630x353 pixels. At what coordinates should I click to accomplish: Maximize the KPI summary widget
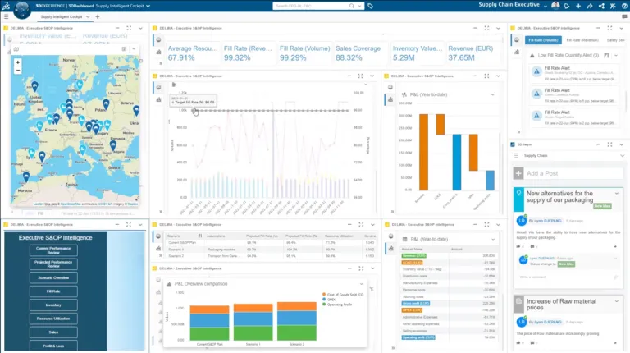486,28
